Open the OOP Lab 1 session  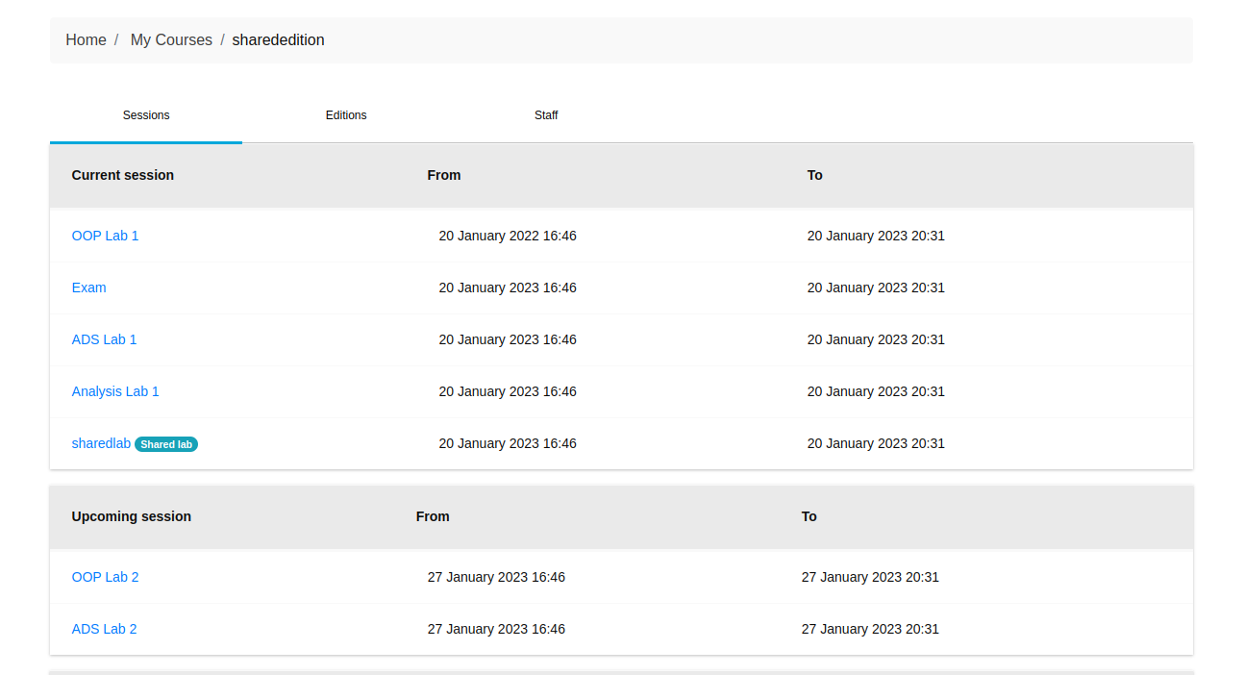(x=105, y=236)
